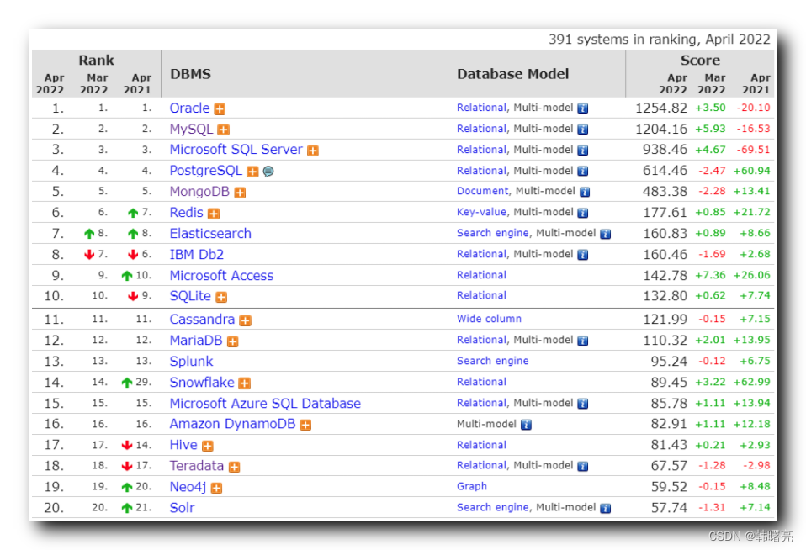This screenshot has height=550, width=806.
Task: Open the SQLite link
Action: (x=190, y=297)
